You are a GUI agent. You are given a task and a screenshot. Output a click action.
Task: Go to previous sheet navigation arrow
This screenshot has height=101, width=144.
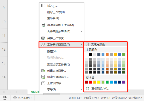tap(10, 92)
